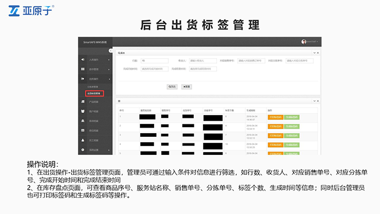Image resolution: width=380 pixels, height=214 pixels.
Task: Click the employee archive person icon
Action: [x=83, y=140]
